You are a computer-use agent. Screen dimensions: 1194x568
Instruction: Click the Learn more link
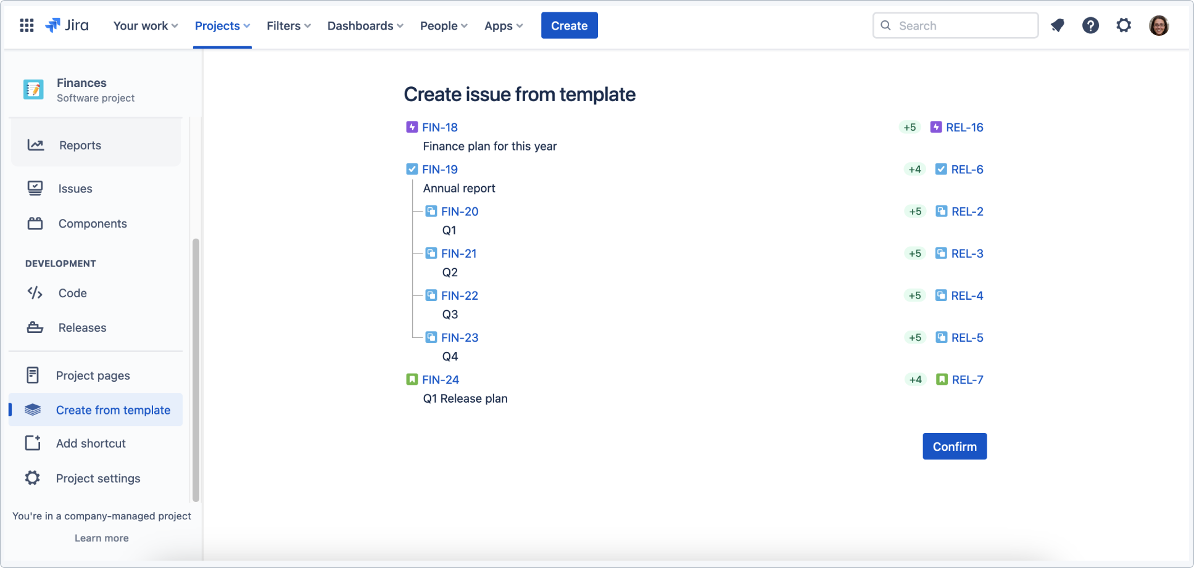(x=102, y=538)
